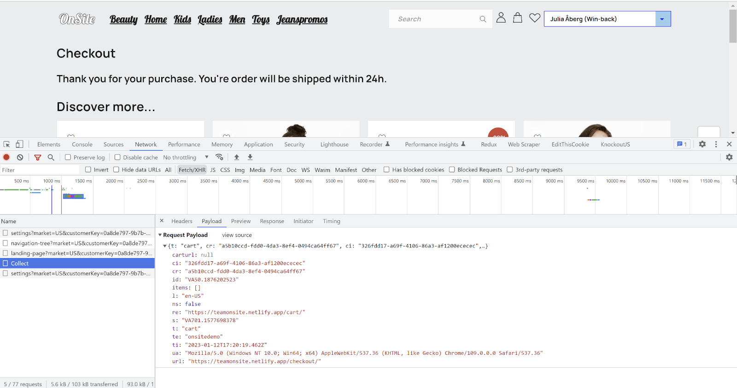The width and height of the screenshot is (737, 388).
Task: Click the wishlist heart icon in header
Action: (x=534, y=18)
